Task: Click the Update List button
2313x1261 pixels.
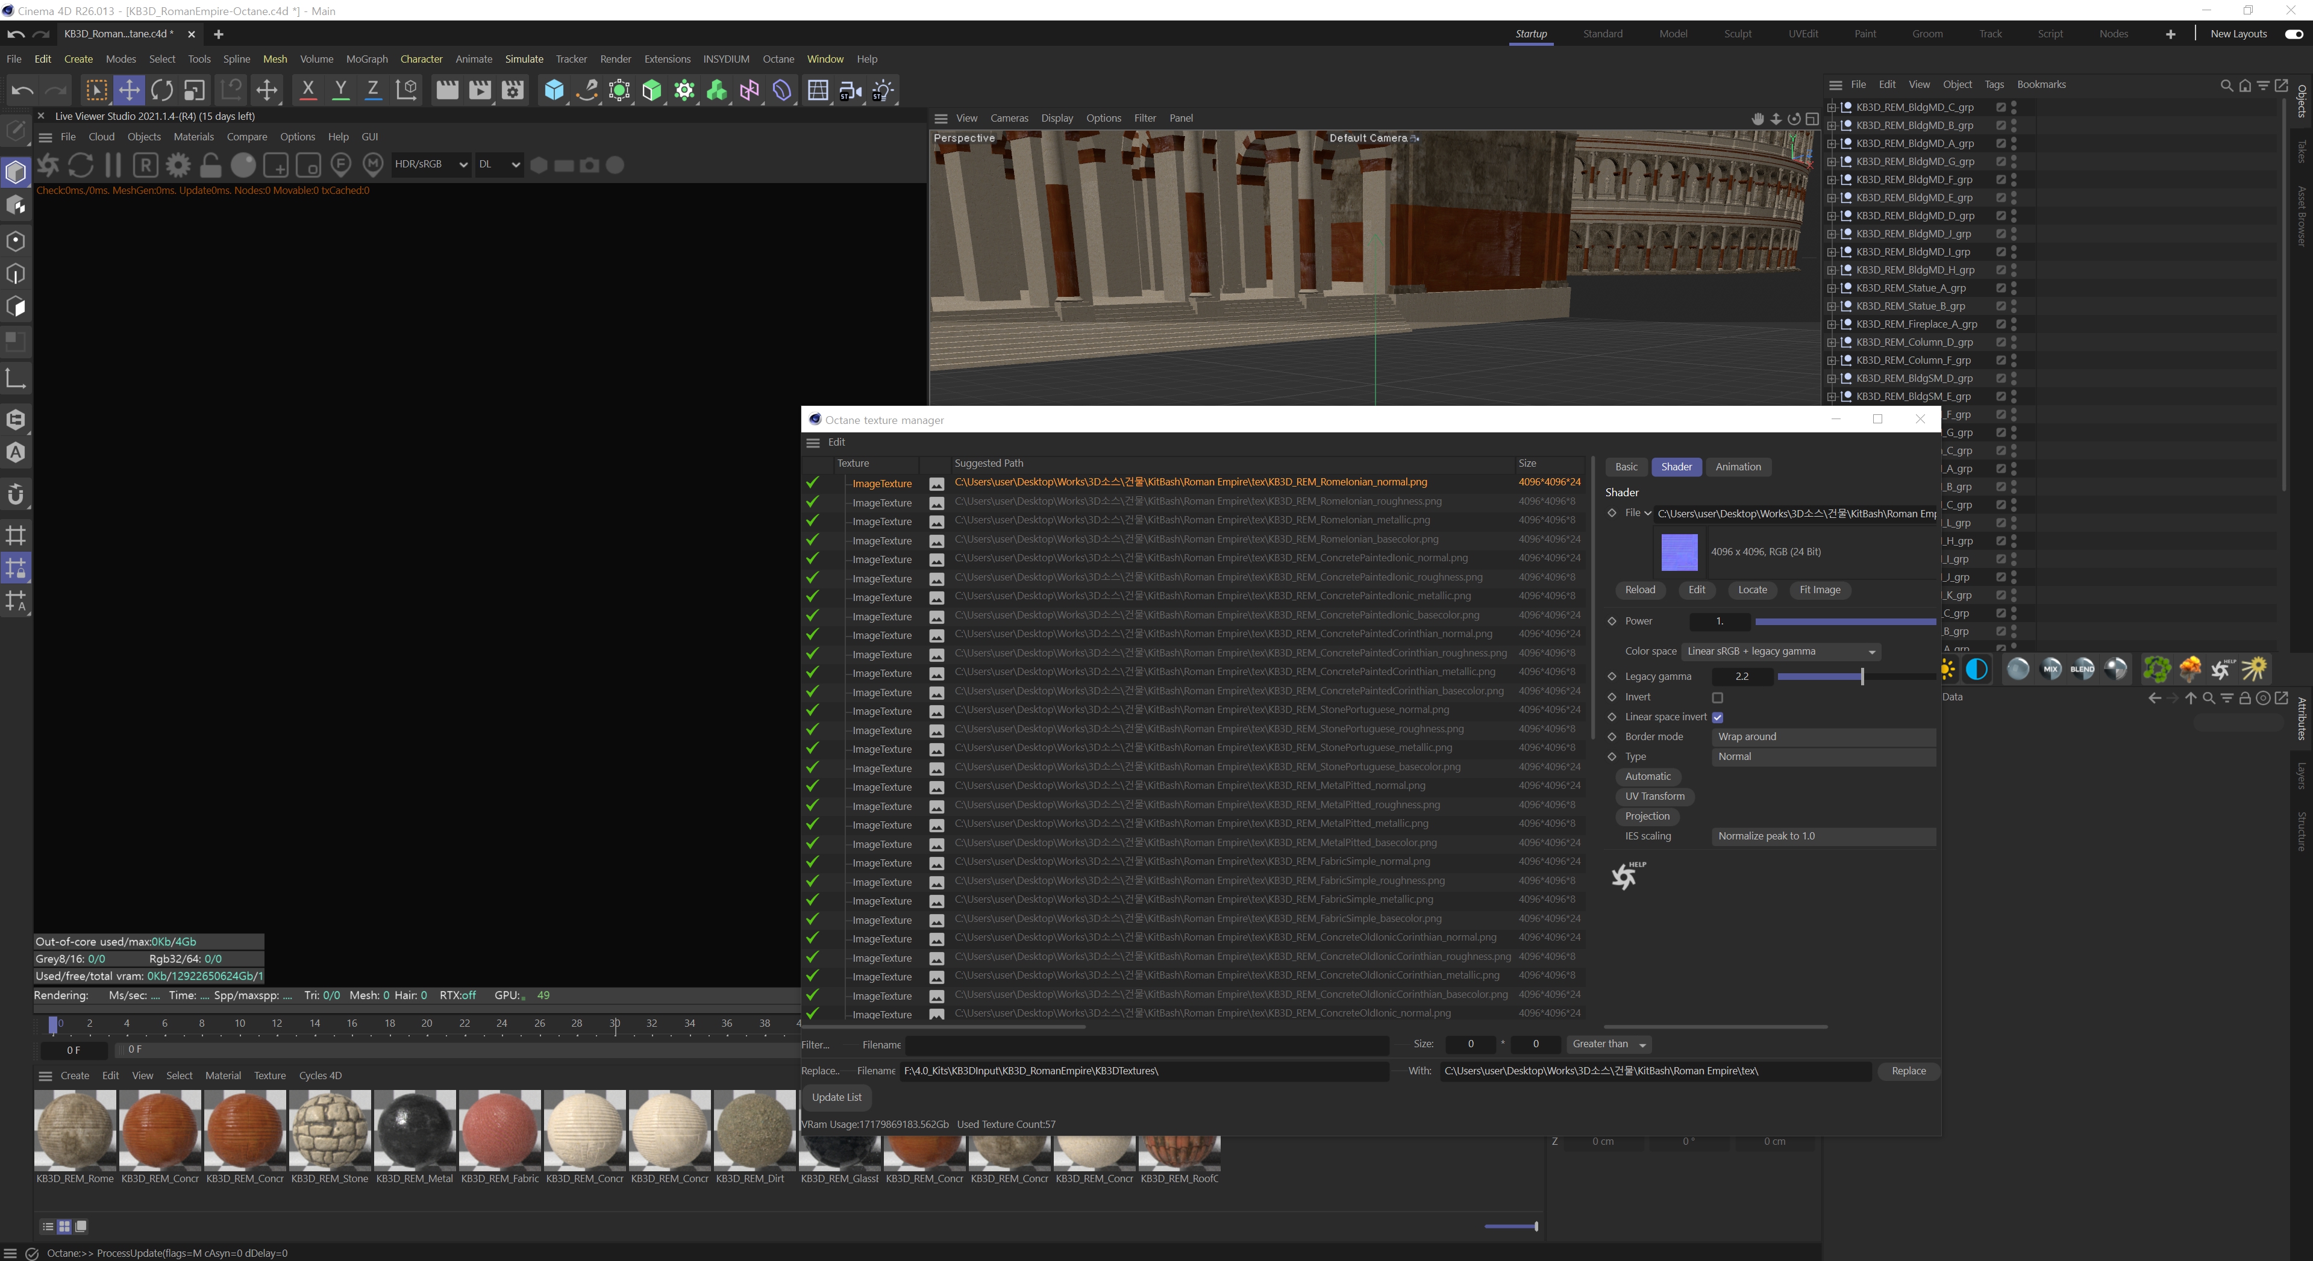Action: coord(836,1098)
